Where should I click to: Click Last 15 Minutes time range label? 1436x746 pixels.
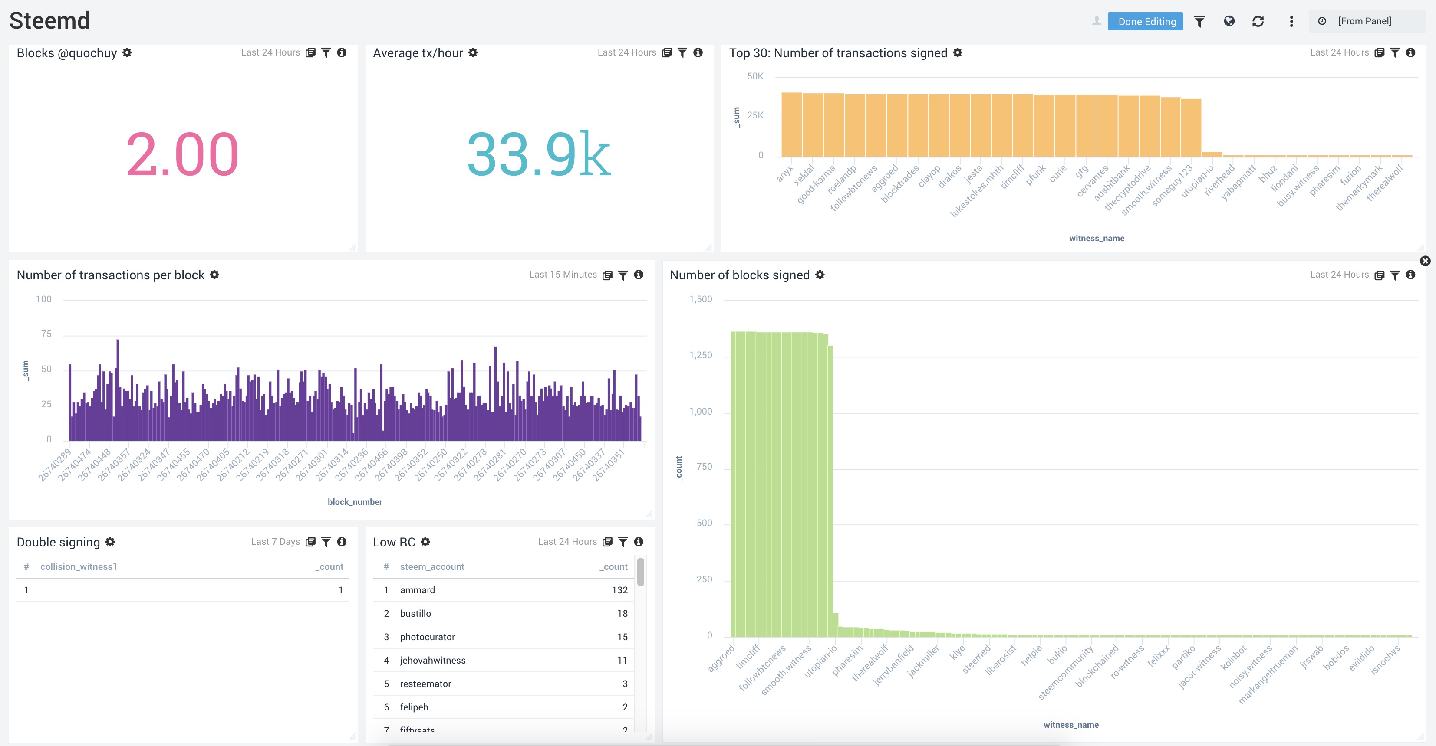pos(563,275)
